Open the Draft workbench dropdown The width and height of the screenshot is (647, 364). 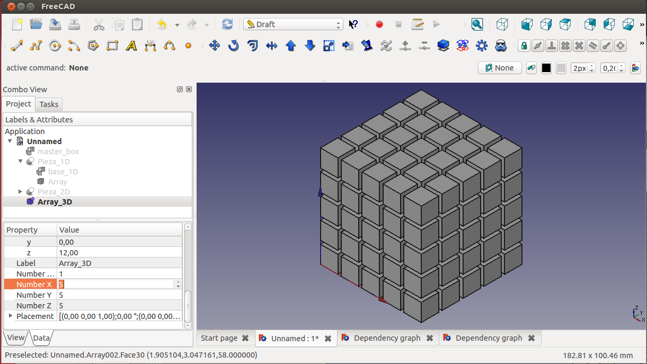294,24
